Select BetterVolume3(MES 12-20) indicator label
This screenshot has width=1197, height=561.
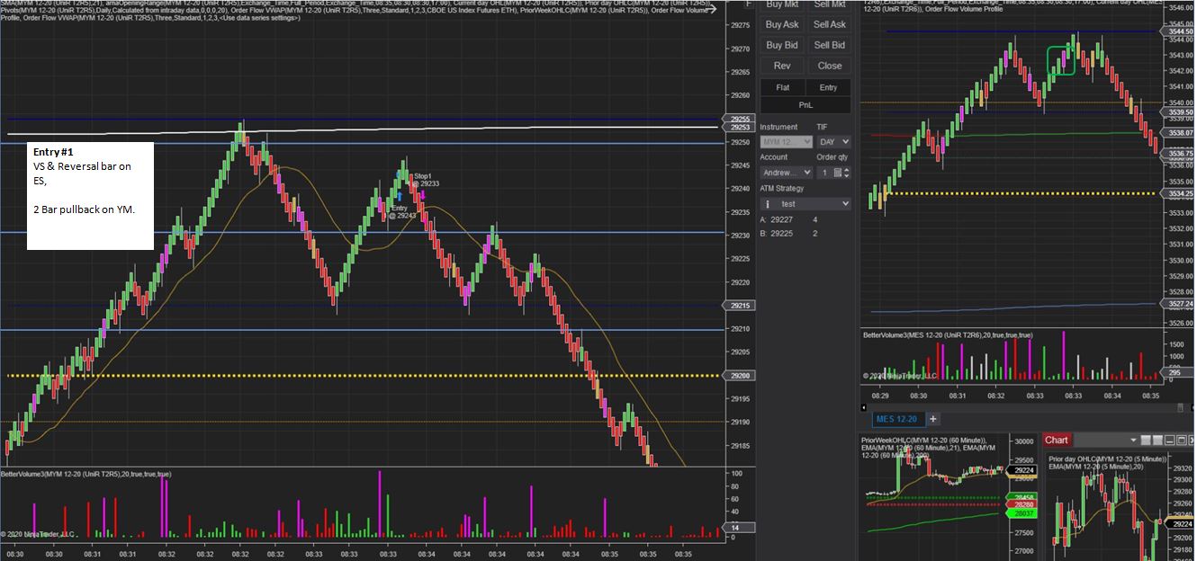pos(948,334)
